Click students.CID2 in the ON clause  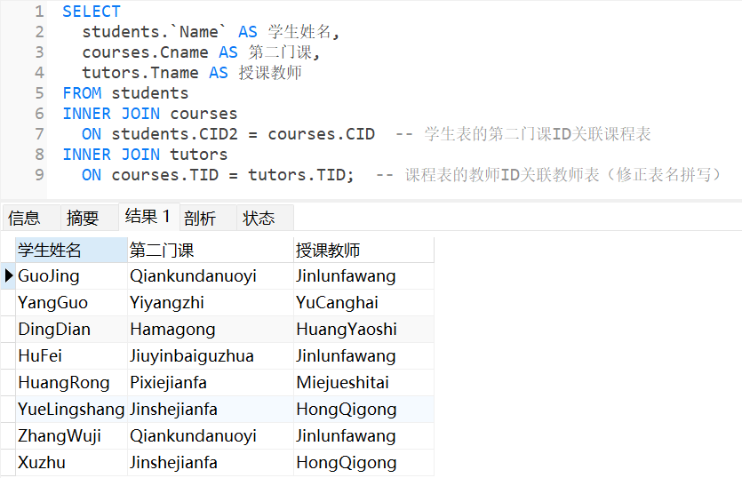[175, 134]
